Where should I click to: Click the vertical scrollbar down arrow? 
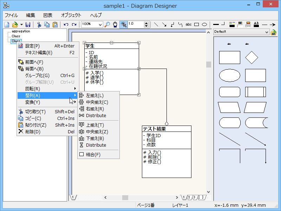point(208,192)
